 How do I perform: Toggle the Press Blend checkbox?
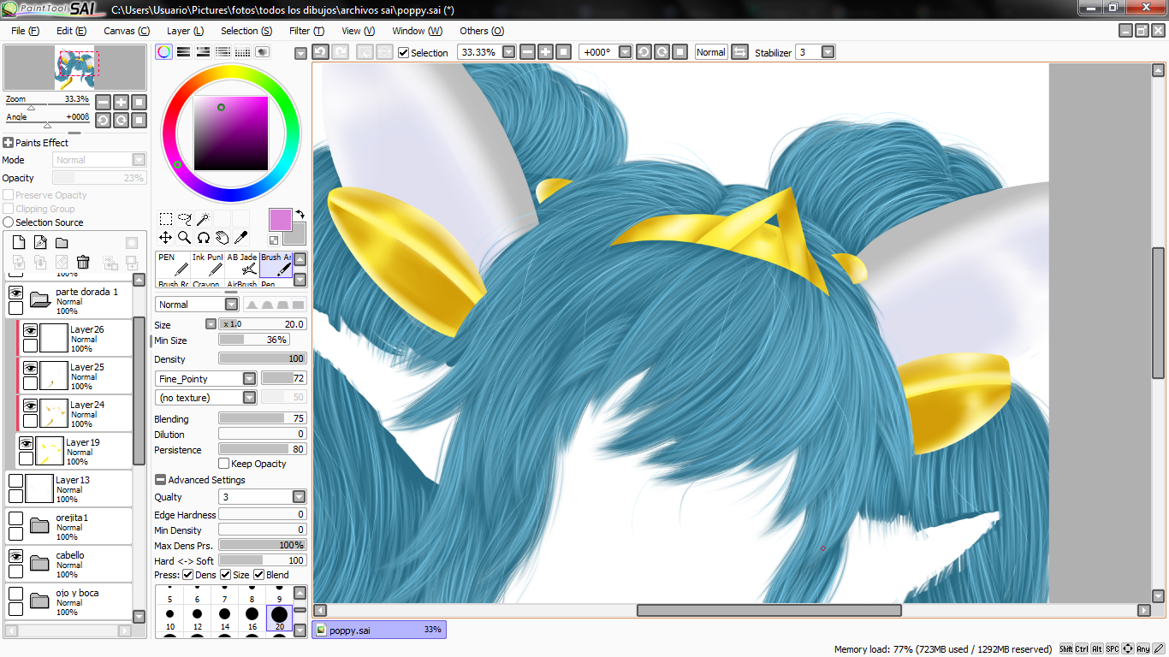point(258,575)
